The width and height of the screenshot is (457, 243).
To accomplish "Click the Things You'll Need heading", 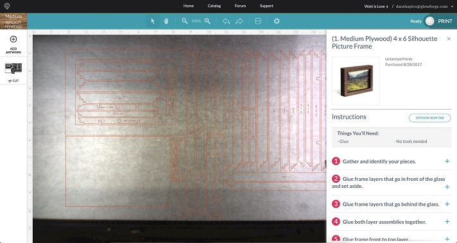I will click(358, 133).
